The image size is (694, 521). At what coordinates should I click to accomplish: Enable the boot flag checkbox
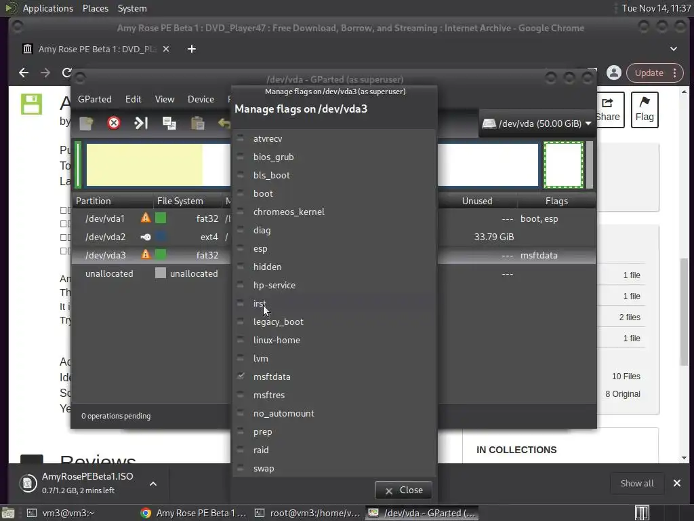[x=241, y=193]
